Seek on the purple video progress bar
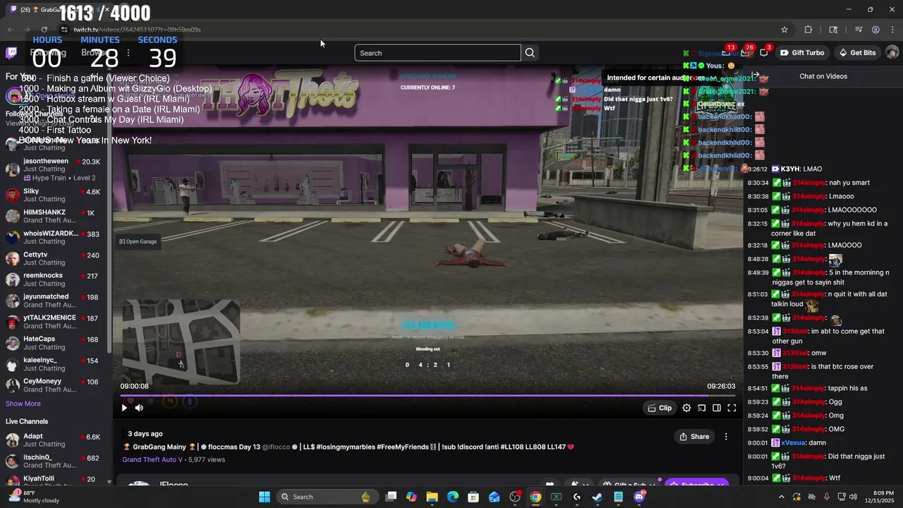The image size is (903, 508). [428, 396]
